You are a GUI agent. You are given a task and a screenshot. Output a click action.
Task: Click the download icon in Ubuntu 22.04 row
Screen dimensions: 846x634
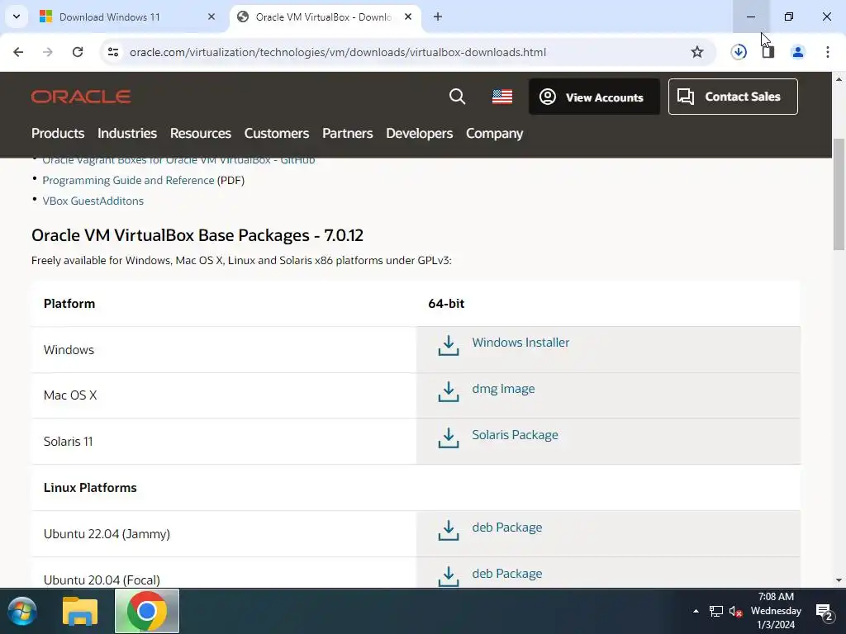coord(449,531)
